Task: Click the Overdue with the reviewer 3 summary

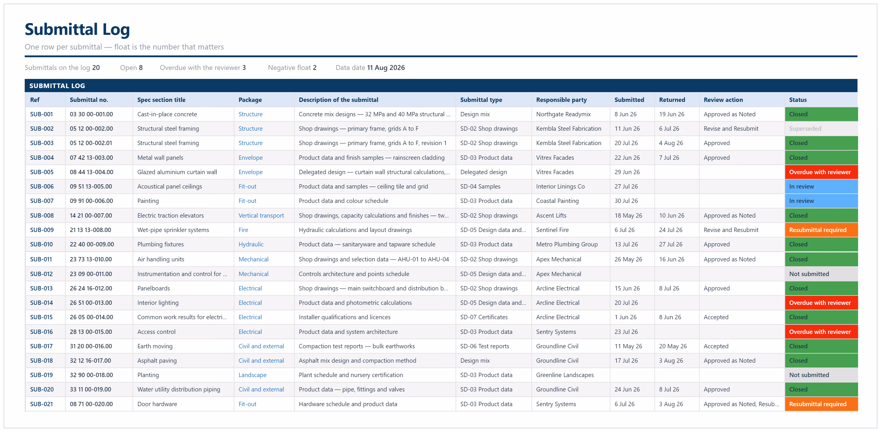Action: (202, 68)
